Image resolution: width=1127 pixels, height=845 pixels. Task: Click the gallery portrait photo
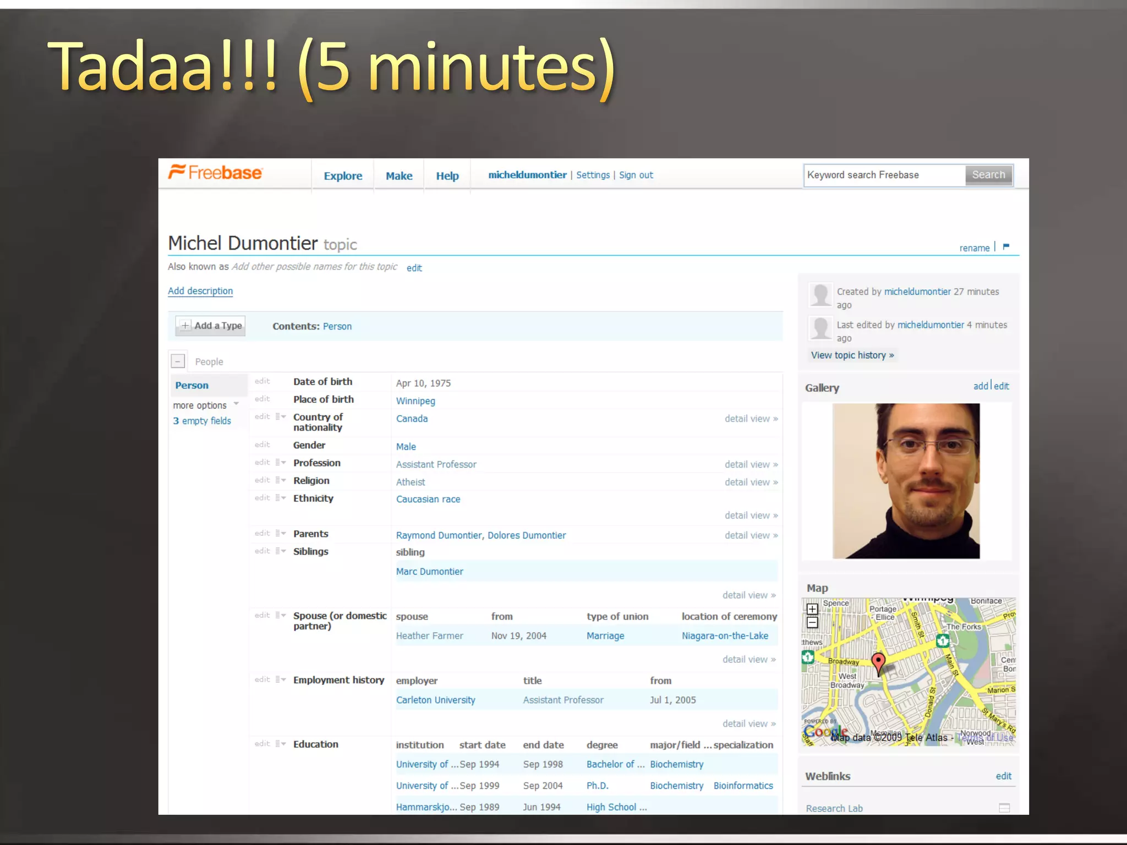coord(906,481)
